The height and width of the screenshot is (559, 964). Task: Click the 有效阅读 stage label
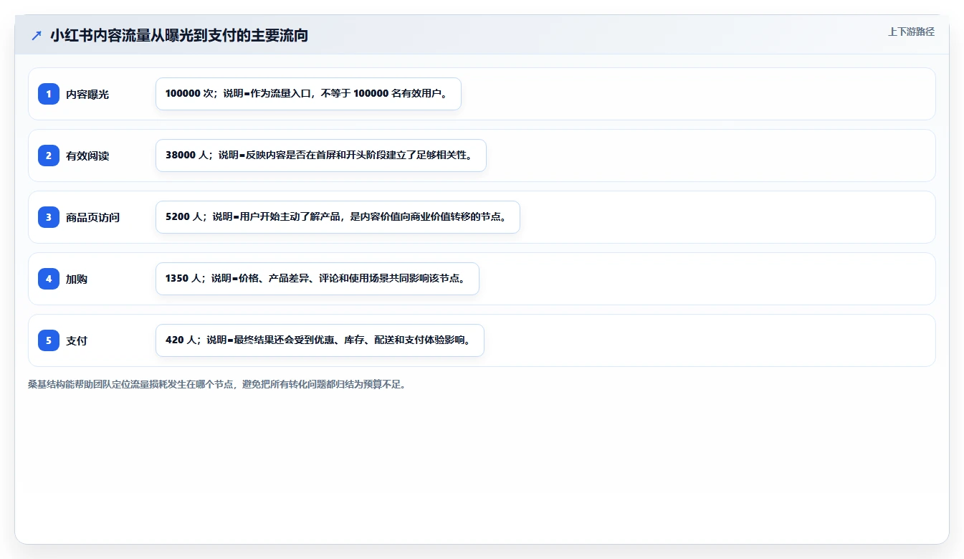pos(87,156)
